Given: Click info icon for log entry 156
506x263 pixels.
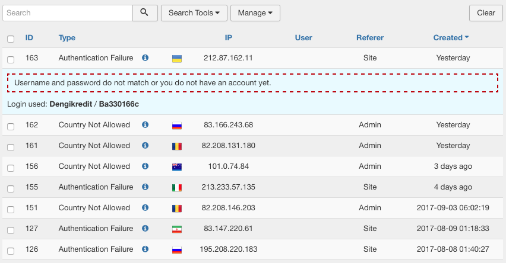Looking at the screenshot, I should (146, 166).
